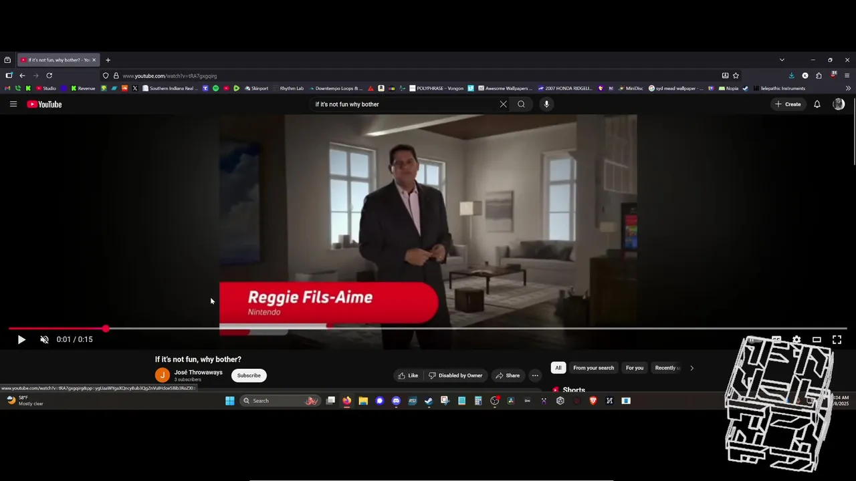Reload the page in Firefox

(49, 75)
